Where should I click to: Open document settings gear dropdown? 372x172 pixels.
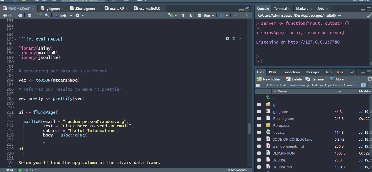(x=79, y=16)
